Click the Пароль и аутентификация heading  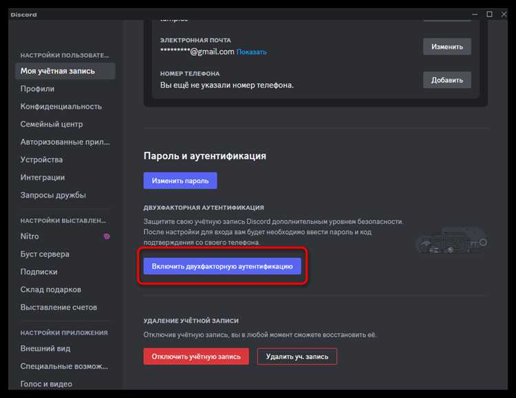[205, 156]
